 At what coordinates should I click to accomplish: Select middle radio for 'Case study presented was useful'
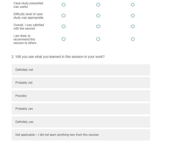click(x=98, y=5)
